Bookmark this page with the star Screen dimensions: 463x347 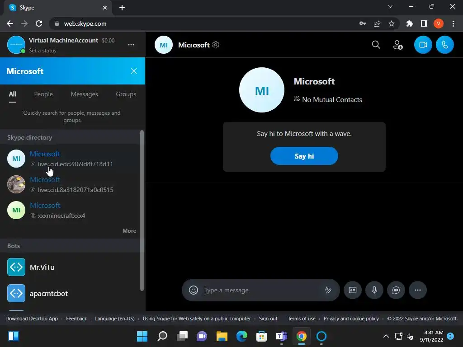tap(392, 23)
